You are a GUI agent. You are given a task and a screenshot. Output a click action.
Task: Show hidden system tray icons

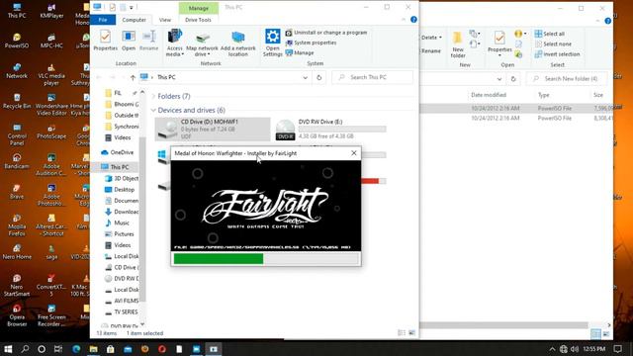[552, 349]
